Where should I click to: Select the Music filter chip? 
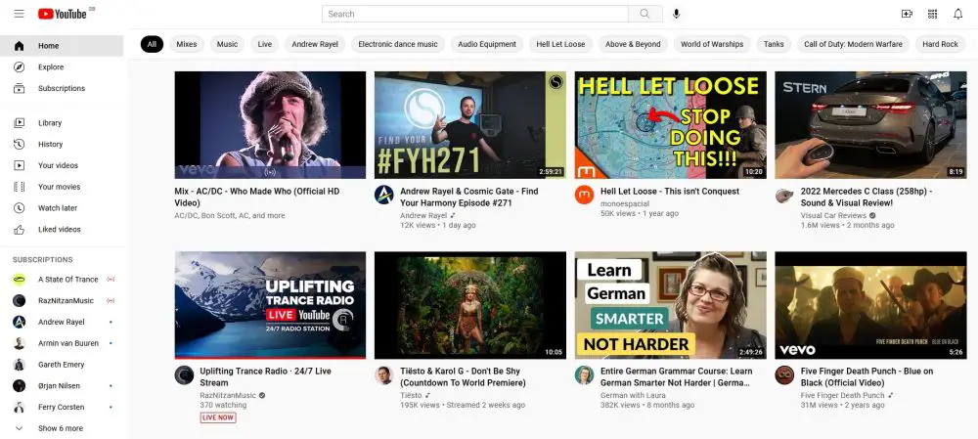[227, 44]
